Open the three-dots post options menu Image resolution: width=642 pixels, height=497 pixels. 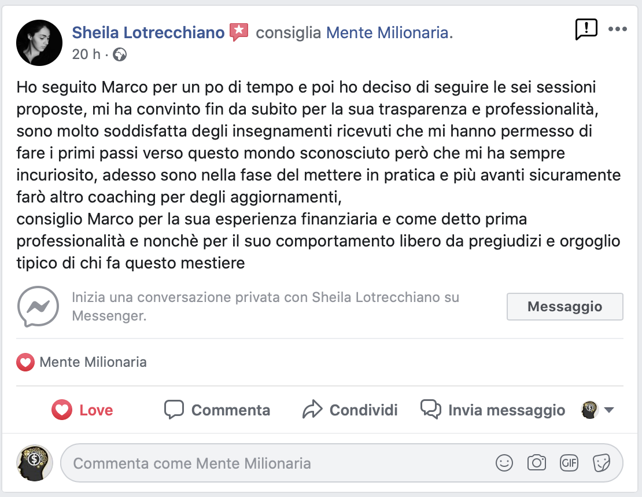pos(617,29)
